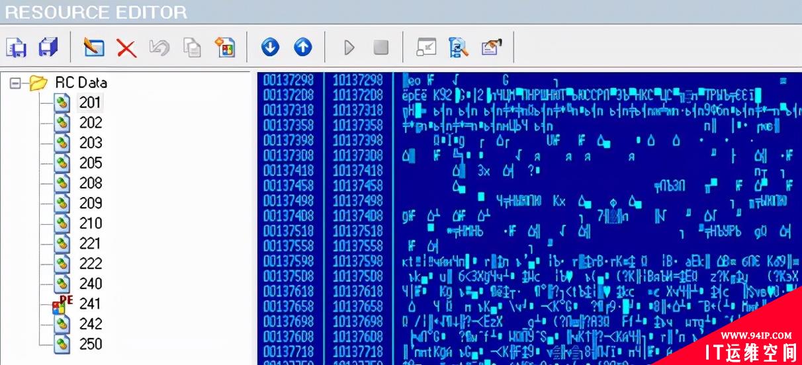Select resource 210 in tree
Image resolution: width=802 pixels, height=365 pixels.
91,223
